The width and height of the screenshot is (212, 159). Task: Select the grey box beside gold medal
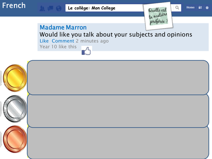(118, 78)
